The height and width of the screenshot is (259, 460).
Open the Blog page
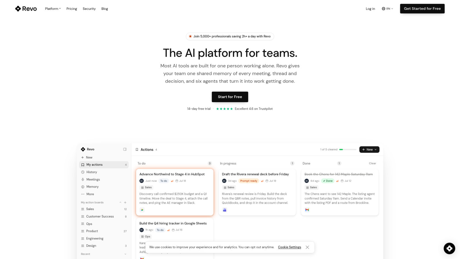point(105,9)
